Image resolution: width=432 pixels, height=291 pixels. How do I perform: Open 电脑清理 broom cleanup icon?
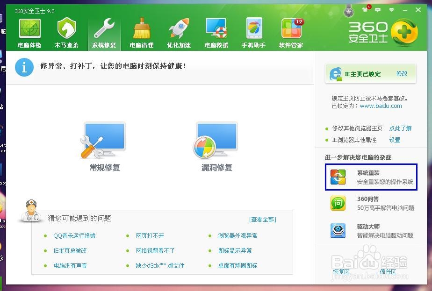[x=141, y=33]
